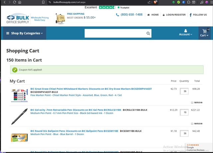Image resolution: width=213 pixels, height=153 pixels.
Task: Open the media control music note icon
Action: [x=202, y=2]
